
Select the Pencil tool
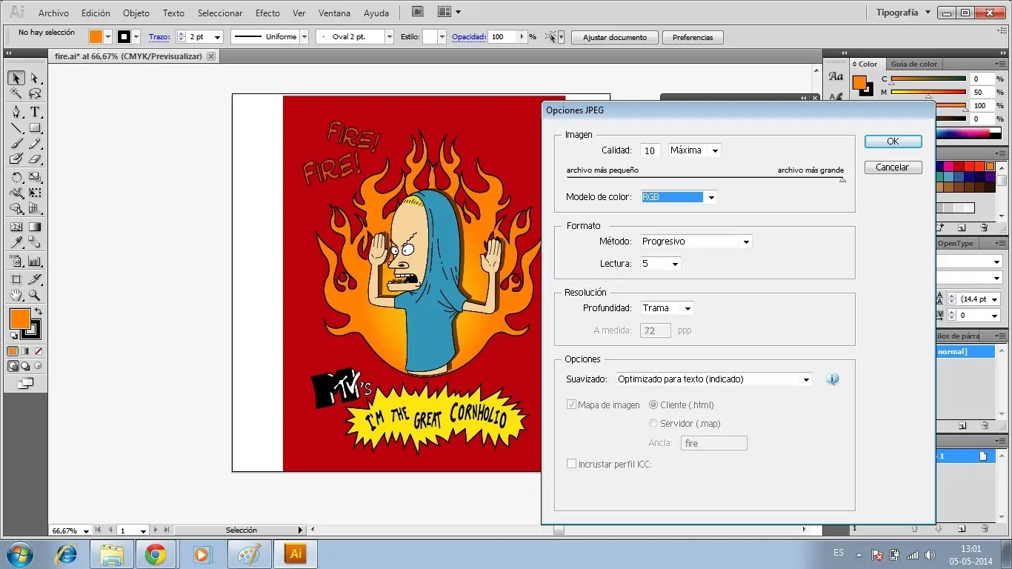[35, 144]
